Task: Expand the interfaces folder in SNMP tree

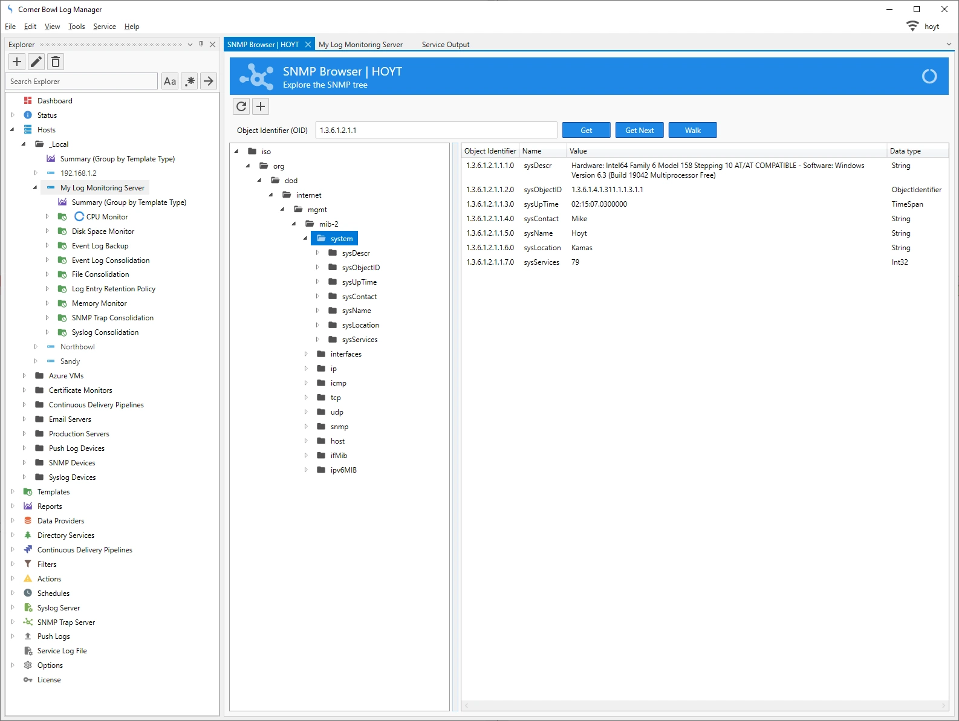Action: point(305,354)
